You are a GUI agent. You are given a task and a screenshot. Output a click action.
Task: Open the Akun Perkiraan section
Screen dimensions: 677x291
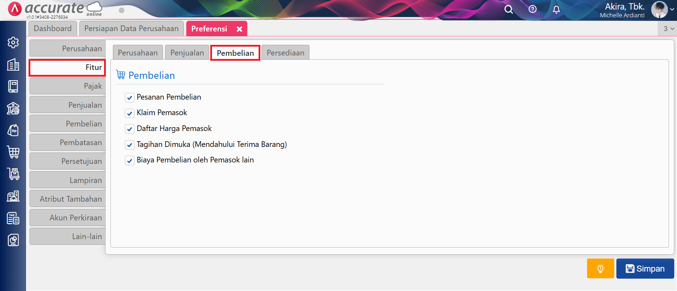(x=68, y=218)
